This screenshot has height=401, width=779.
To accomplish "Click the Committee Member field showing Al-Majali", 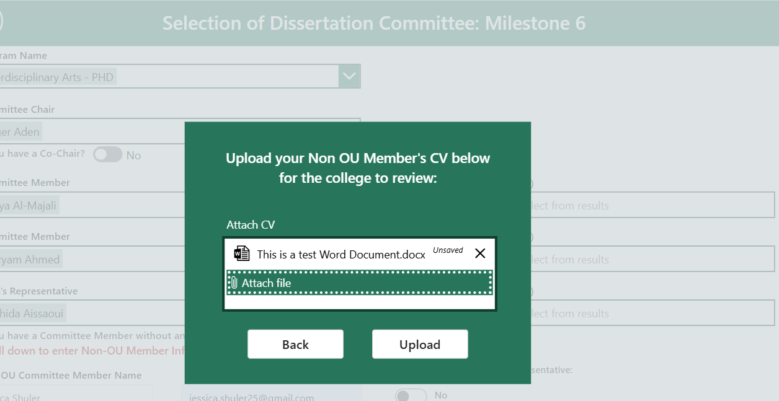I will pos(93,204).
